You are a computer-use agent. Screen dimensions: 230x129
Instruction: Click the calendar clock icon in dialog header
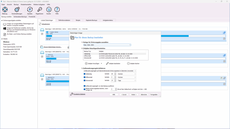point(72,38)
